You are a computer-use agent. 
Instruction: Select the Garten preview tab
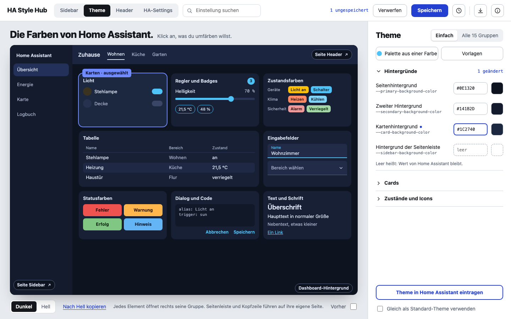pyautogui.click(x=159, y=54)
